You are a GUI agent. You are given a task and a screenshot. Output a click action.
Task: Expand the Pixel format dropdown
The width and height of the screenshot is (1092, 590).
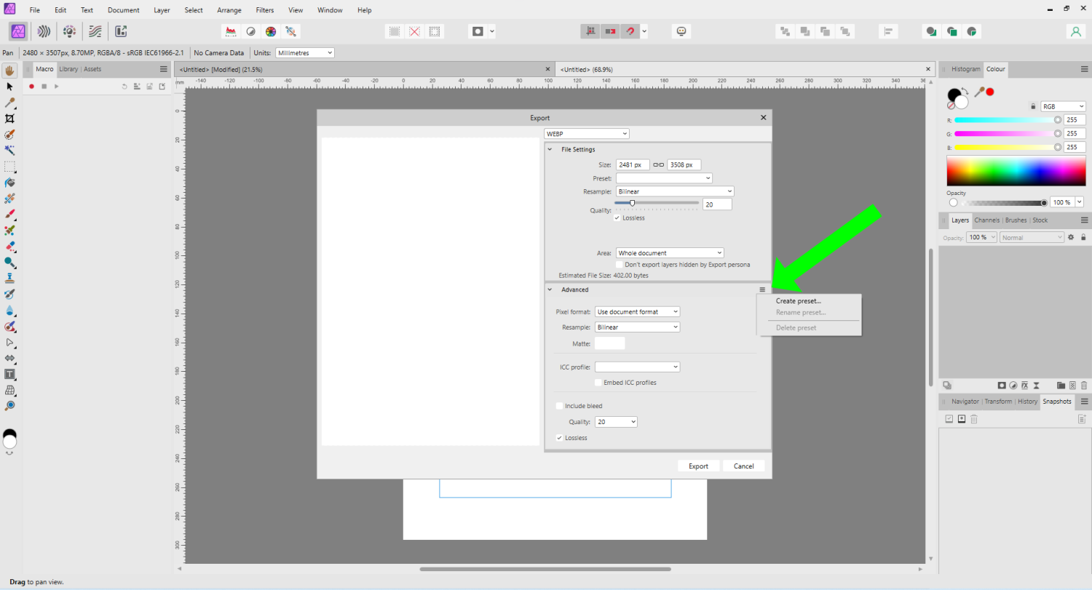[637, 311]
